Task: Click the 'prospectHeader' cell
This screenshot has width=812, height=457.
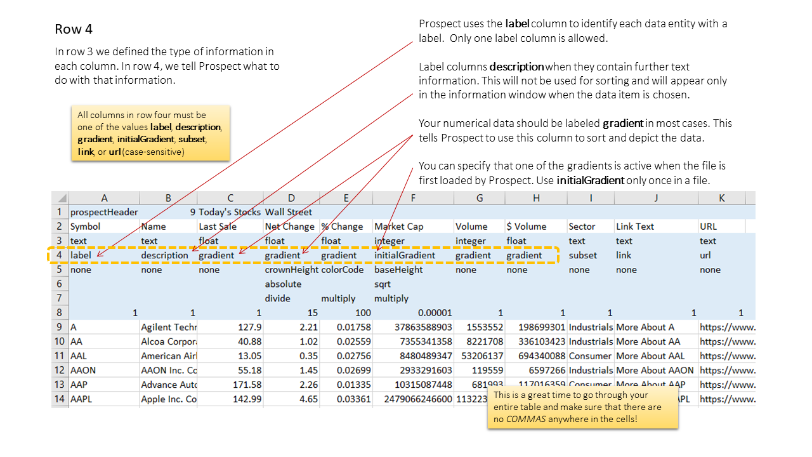Action: [x=104, y=212]
